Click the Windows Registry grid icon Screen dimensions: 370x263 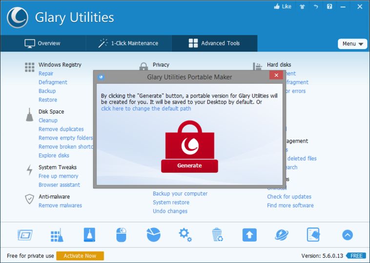(x=30, y=67)
